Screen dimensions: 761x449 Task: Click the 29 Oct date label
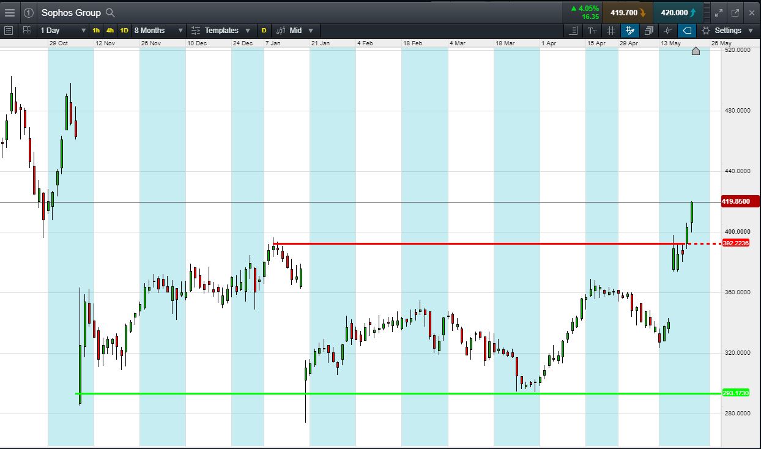point(59,43)
